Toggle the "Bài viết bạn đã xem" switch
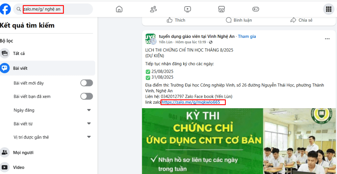Image resolution: width=337 pixels, height=174 pixels. [x=87, y=96]
